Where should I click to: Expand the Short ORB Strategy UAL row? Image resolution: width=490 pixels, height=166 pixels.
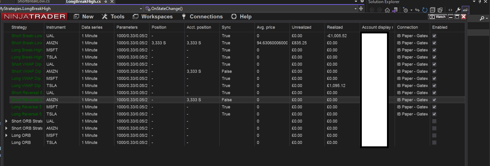point(7,121)
